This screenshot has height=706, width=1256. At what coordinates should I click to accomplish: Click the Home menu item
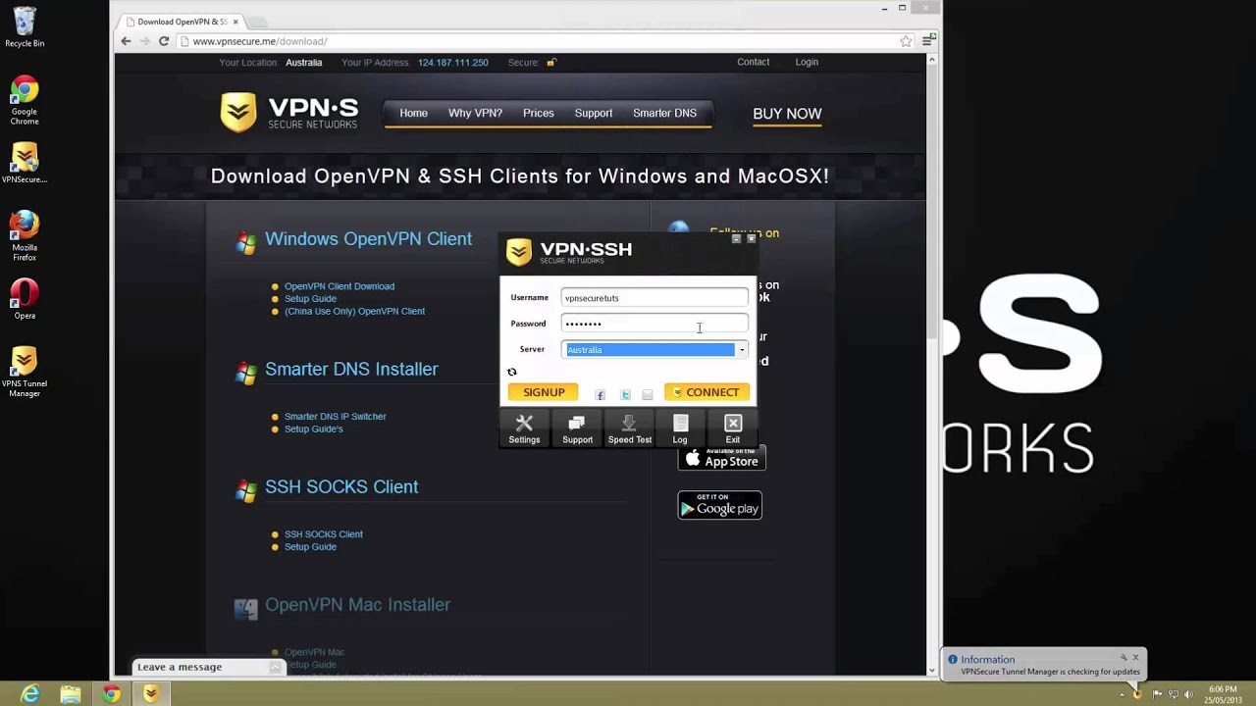coord(413,113)
